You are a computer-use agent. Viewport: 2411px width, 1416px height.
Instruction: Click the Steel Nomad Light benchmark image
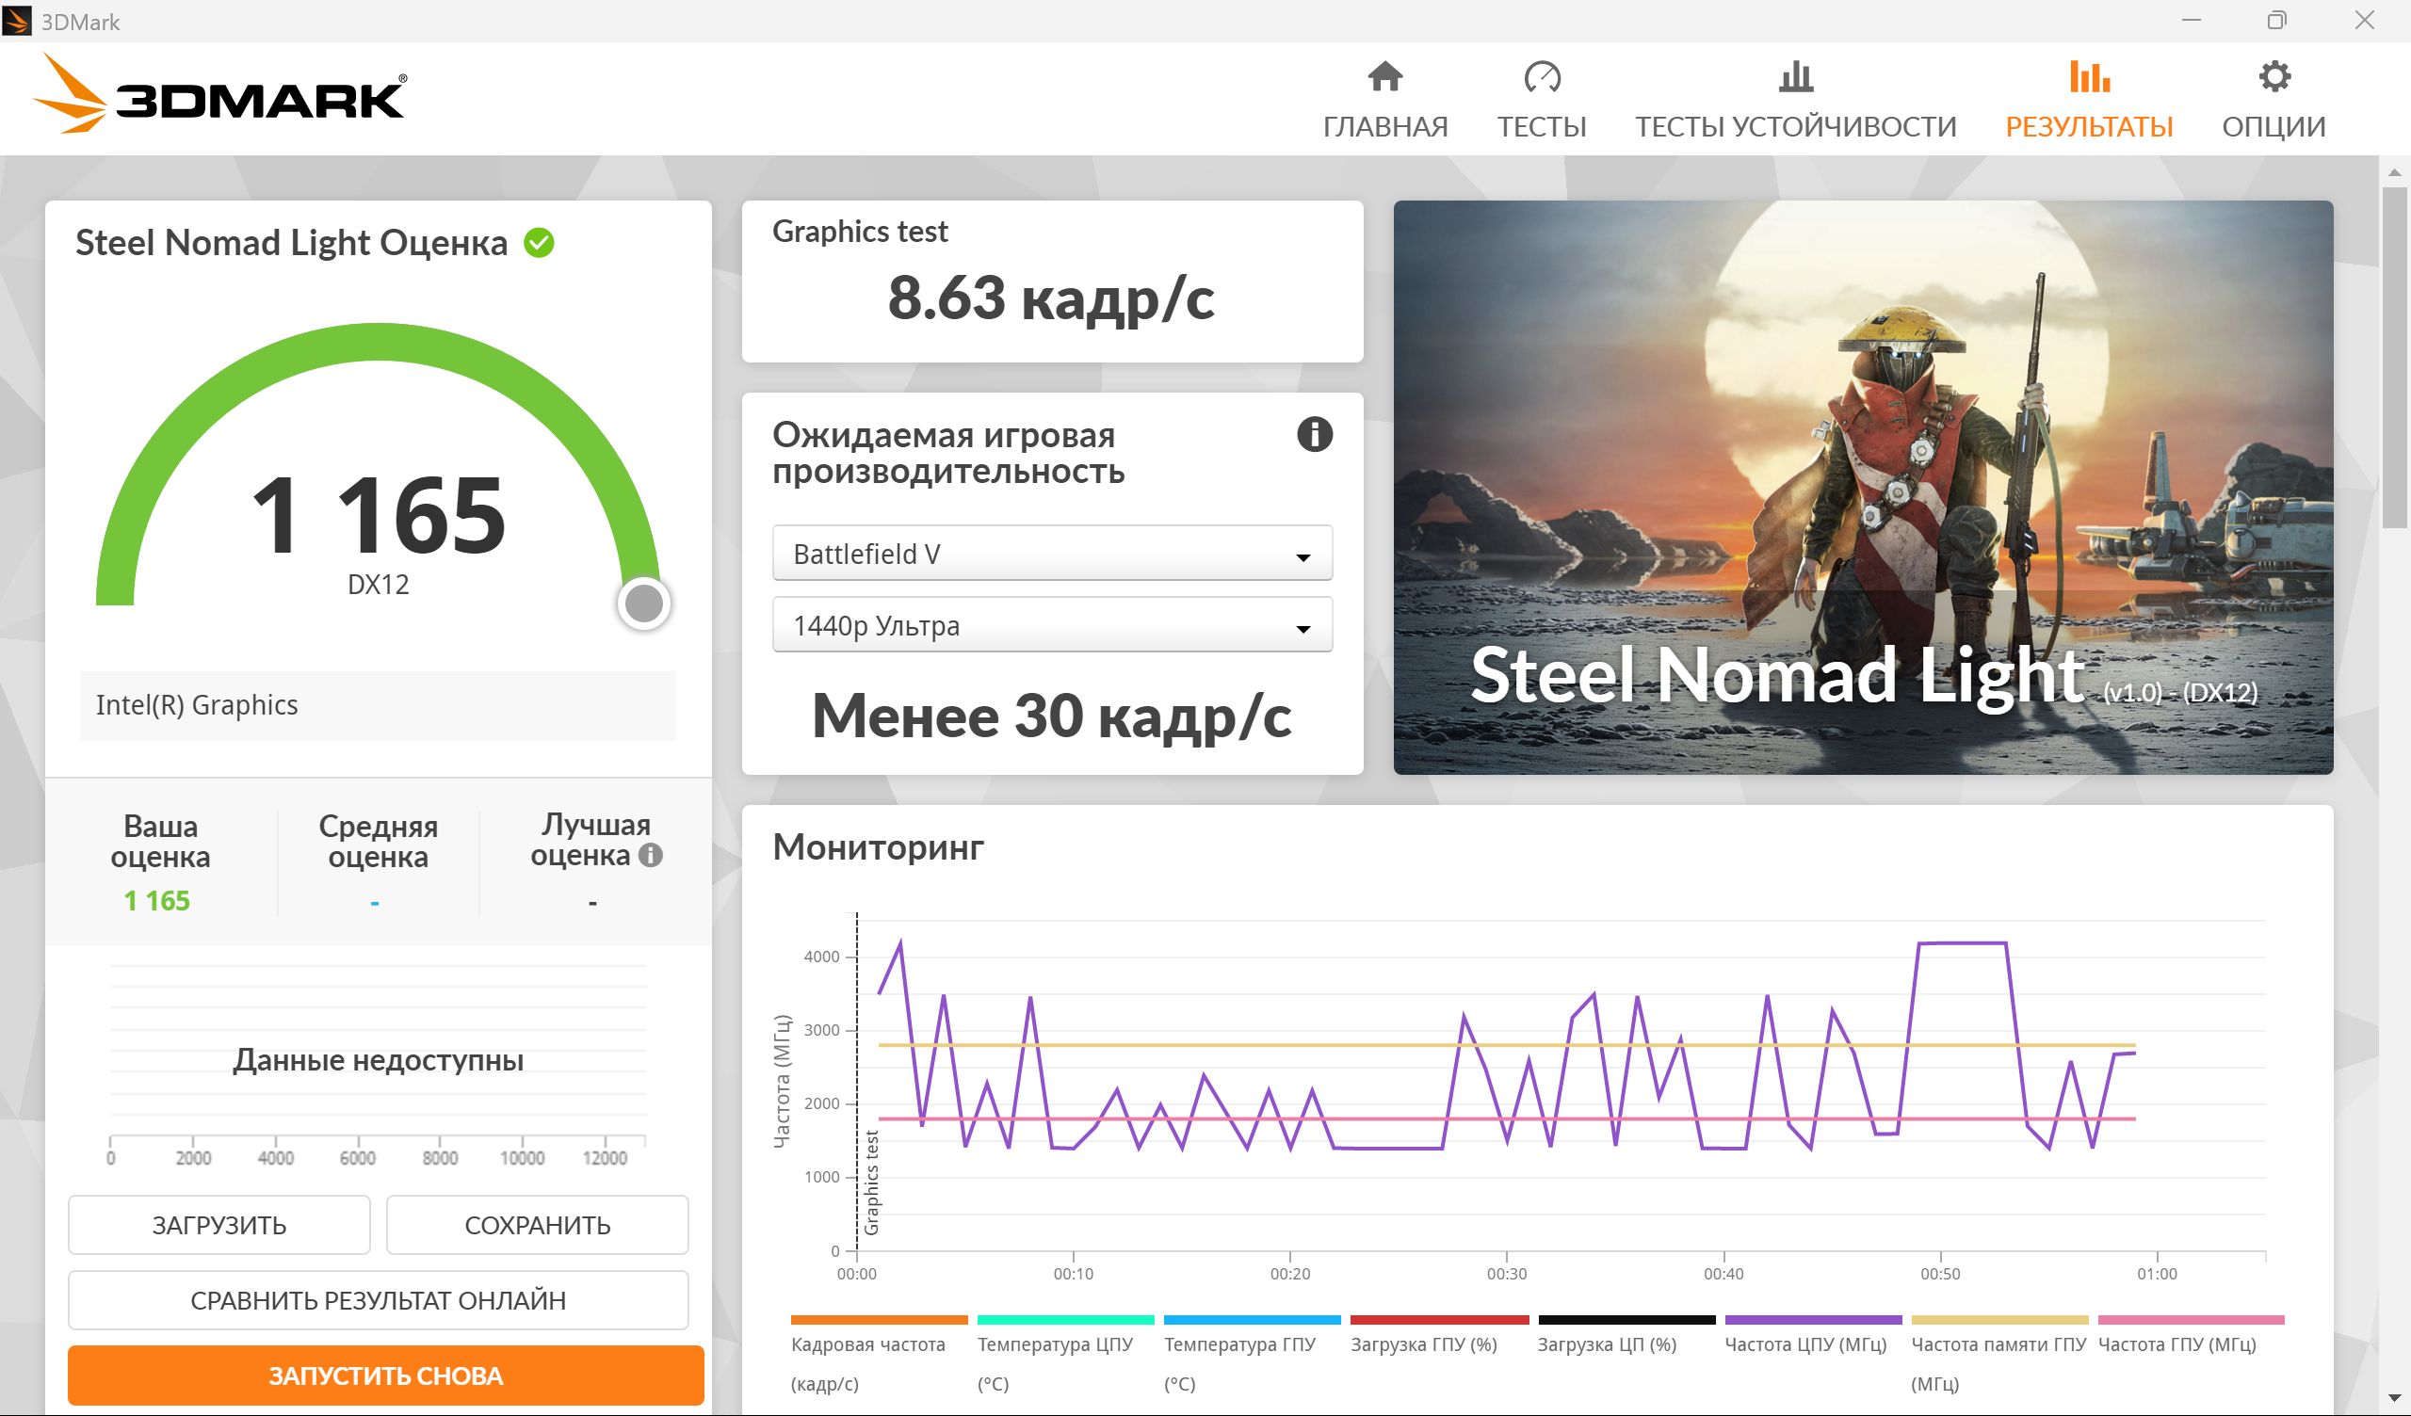click(x=1863, y=487)
